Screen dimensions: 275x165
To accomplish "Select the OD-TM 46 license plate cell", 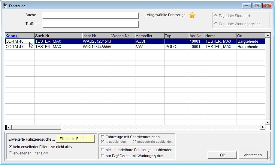I will tap(20, 41).
